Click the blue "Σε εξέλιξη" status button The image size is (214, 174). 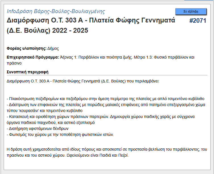[x=191, y=11]
